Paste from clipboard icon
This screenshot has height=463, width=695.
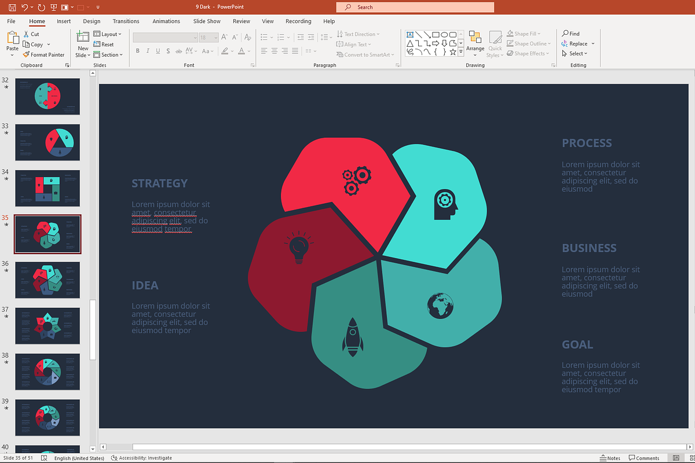13,38
